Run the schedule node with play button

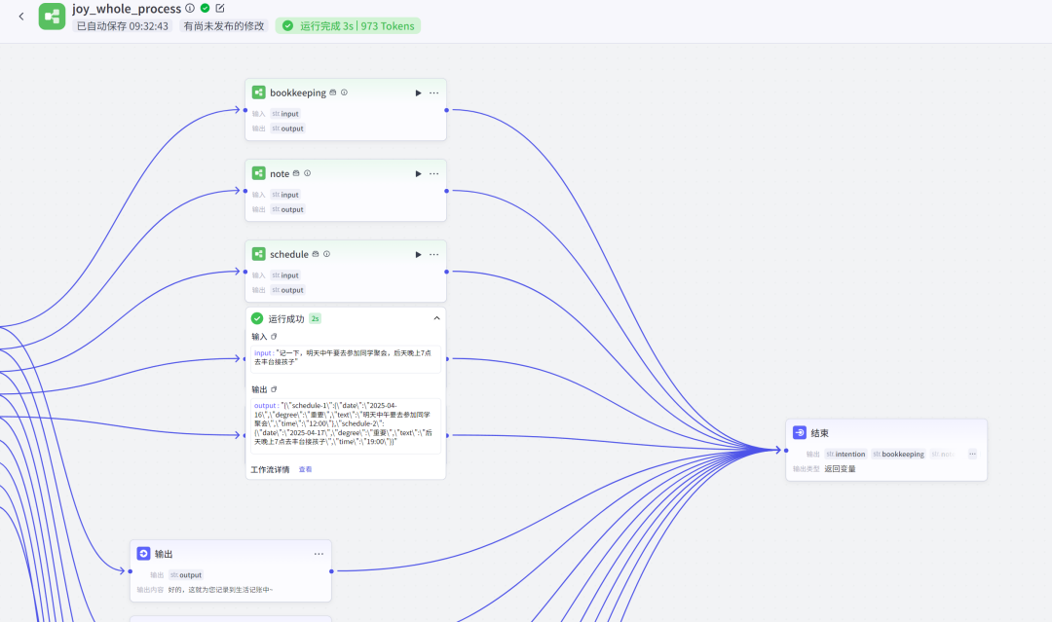(418, 254)
